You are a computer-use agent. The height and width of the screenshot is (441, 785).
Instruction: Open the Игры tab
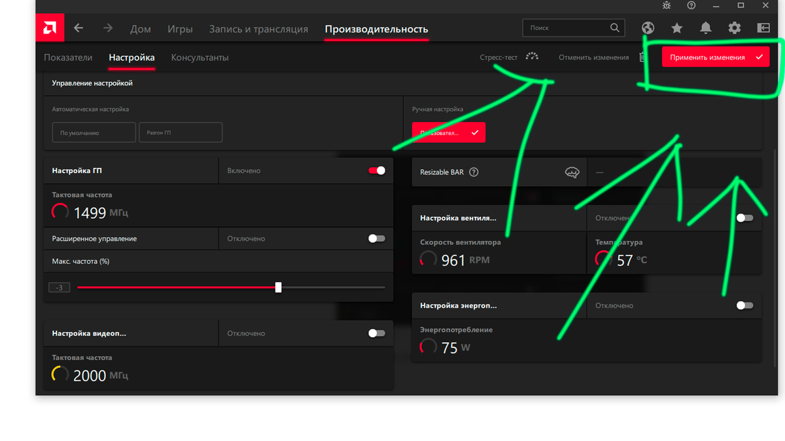click(x=180, y=29)
